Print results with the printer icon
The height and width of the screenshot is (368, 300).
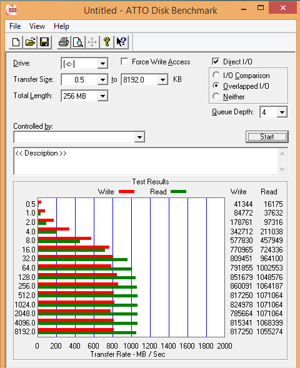(64, 42)
